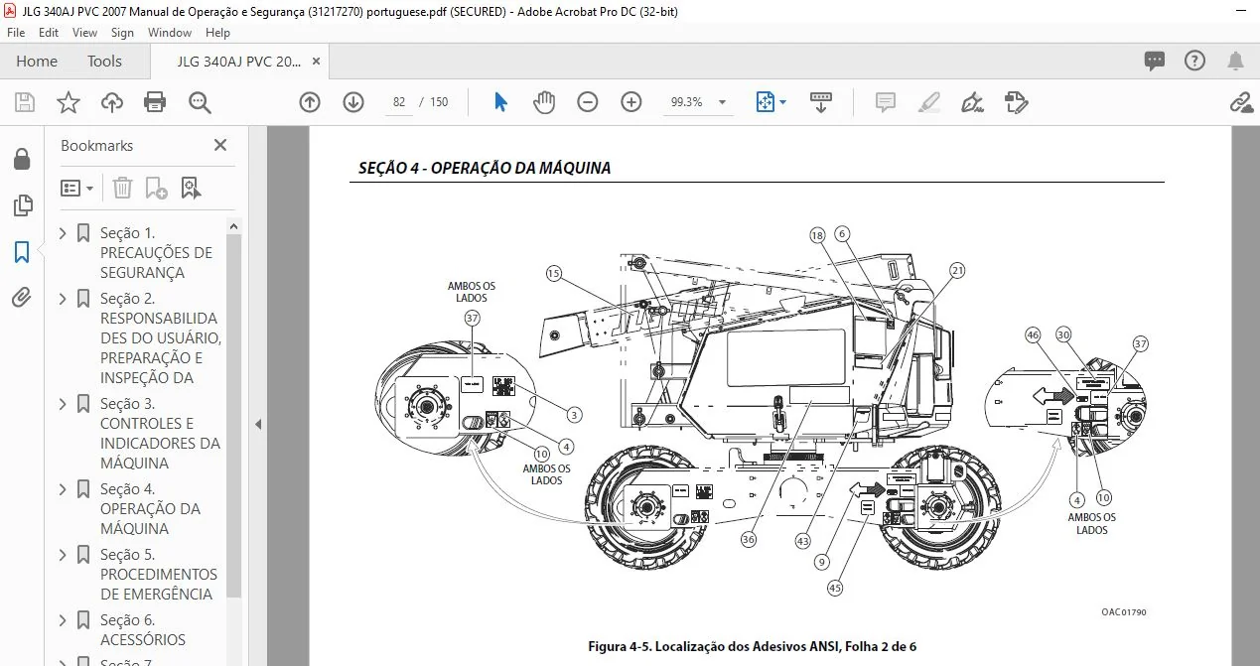Open the Help menu

point(217,33)
